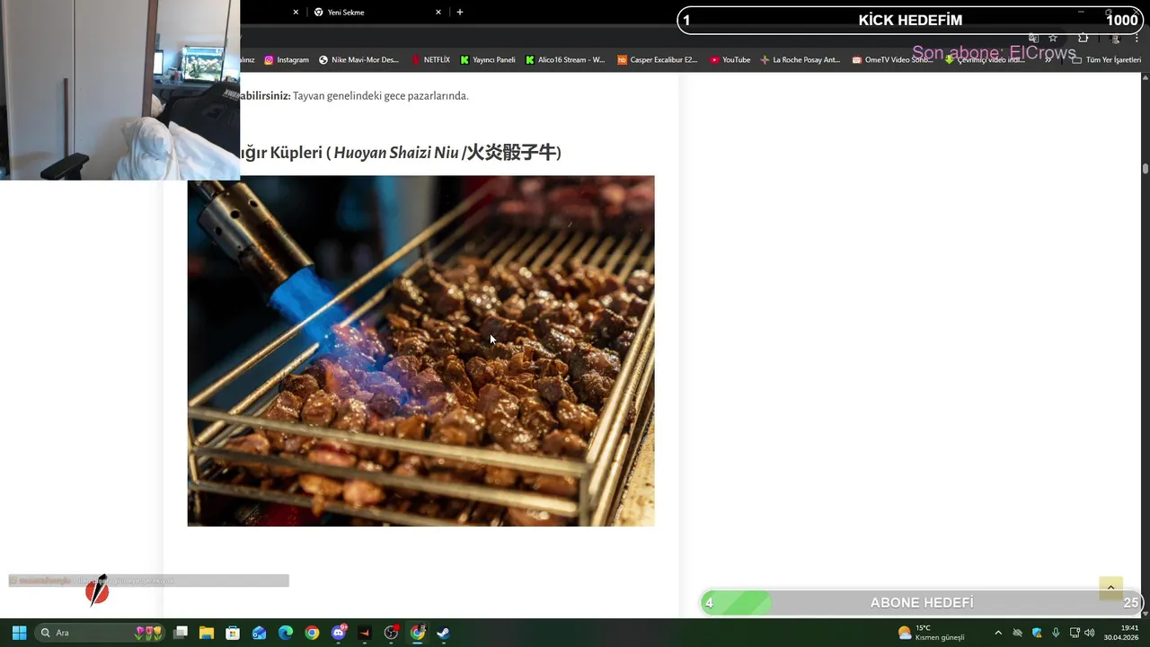
Task: Open the Windows Start menu
Action: 19,633
